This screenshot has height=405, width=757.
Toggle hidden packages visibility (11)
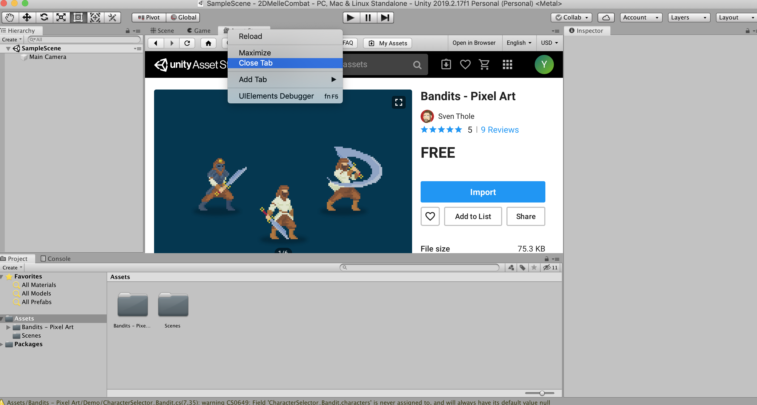click(x=550, y=267)
